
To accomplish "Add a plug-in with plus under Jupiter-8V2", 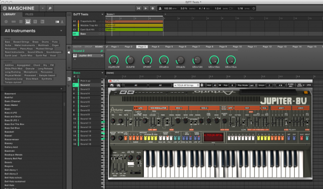I will (x=75, y=59).
